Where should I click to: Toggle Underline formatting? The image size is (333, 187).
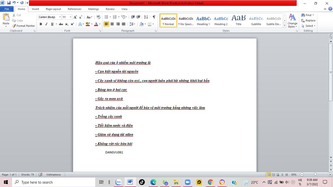(x=52, y=24)
